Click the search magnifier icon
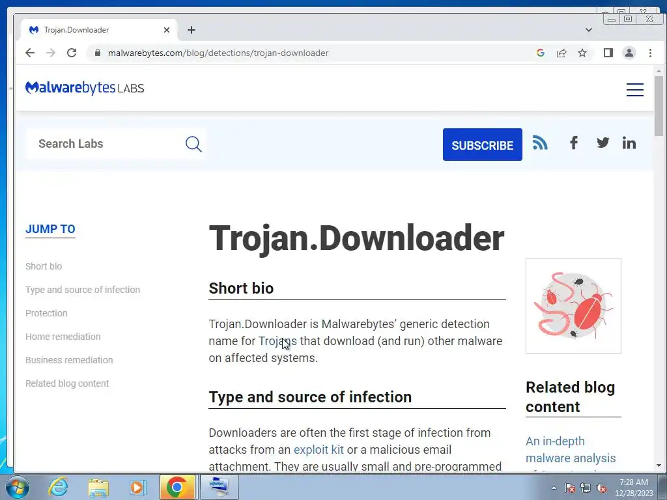Image resolution: width=667 pixels, height=500 pixels. coord(193,144)
